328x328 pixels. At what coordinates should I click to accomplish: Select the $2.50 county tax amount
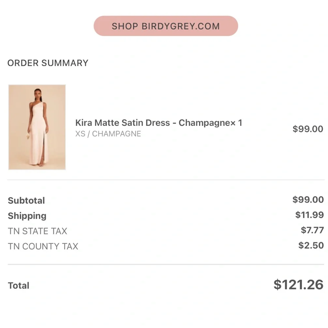point(311,245)
